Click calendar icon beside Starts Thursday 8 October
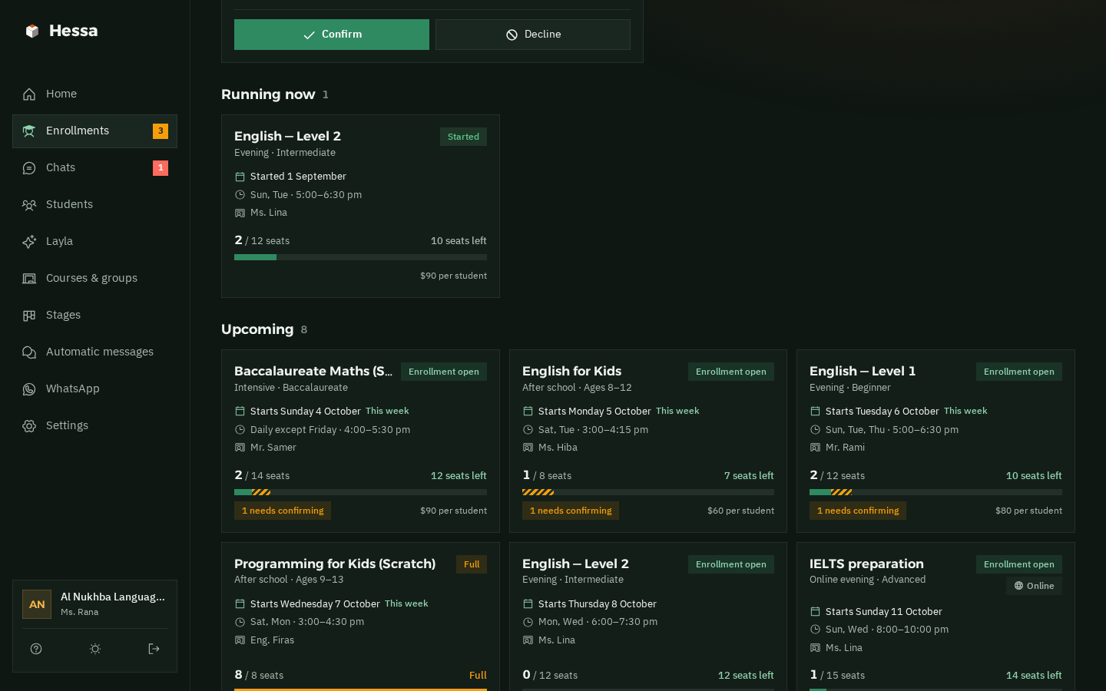Viewport: 1106px width, 691px height. [528, 604]
